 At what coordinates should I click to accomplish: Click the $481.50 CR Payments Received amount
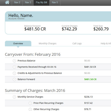tap(90, 67)
